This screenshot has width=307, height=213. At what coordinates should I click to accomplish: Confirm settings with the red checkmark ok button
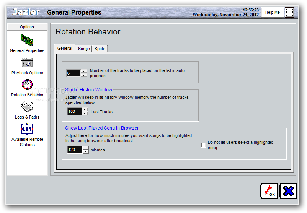(269, 191)
